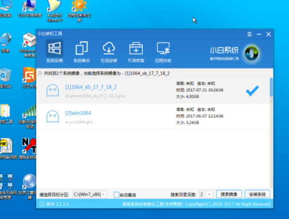289x219 pixels.
Task: Select the [1]1064_xb_17_7_18_2 image entry
Action: click(90, 87)
